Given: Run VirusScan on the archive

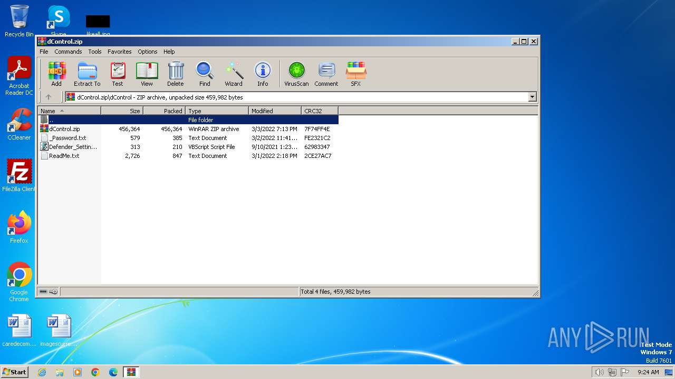Looking at the screenshot, I should 296,74.
